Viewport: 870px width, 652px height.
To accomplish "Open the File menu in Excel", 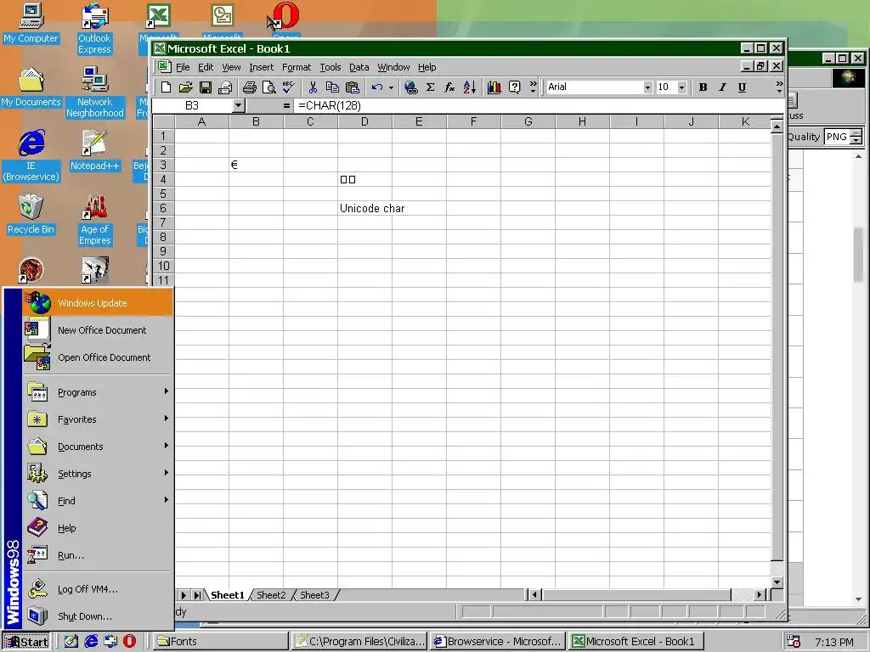I will 183,67.
